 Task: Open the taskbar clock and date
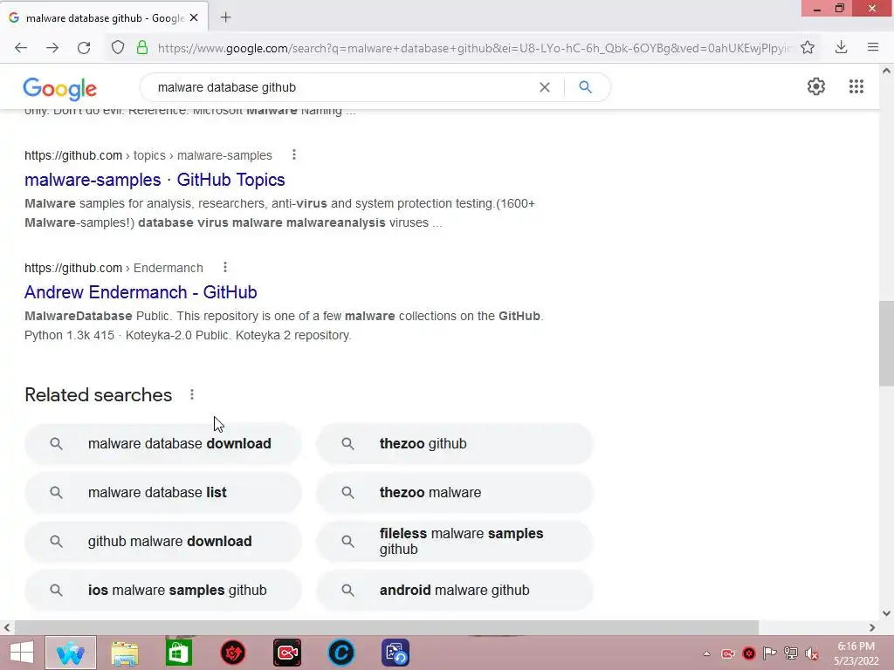click(x=856, y=653)
